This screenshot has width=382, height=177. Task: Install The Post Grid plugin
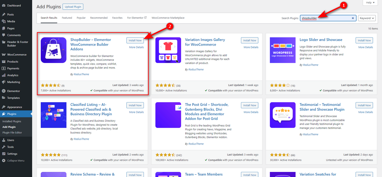[250, 105]
